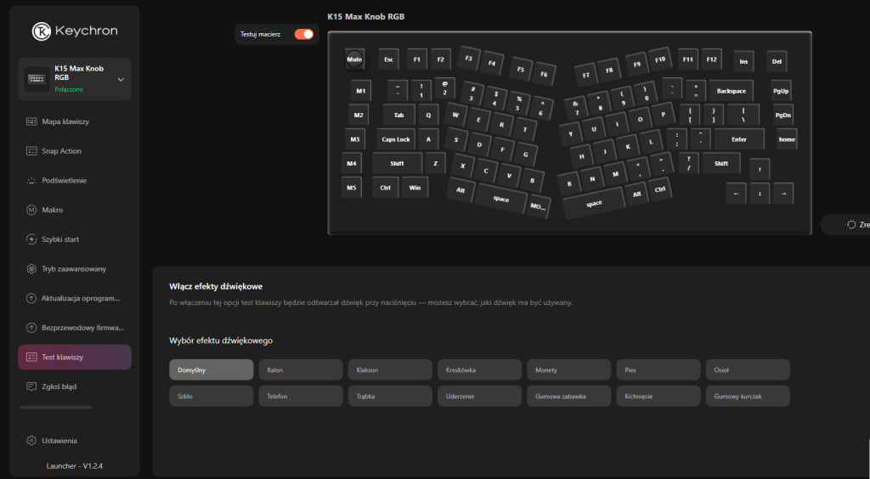
Task: Click the Launcher - V1.2.4 version text
Action: (x=75, y=465)
